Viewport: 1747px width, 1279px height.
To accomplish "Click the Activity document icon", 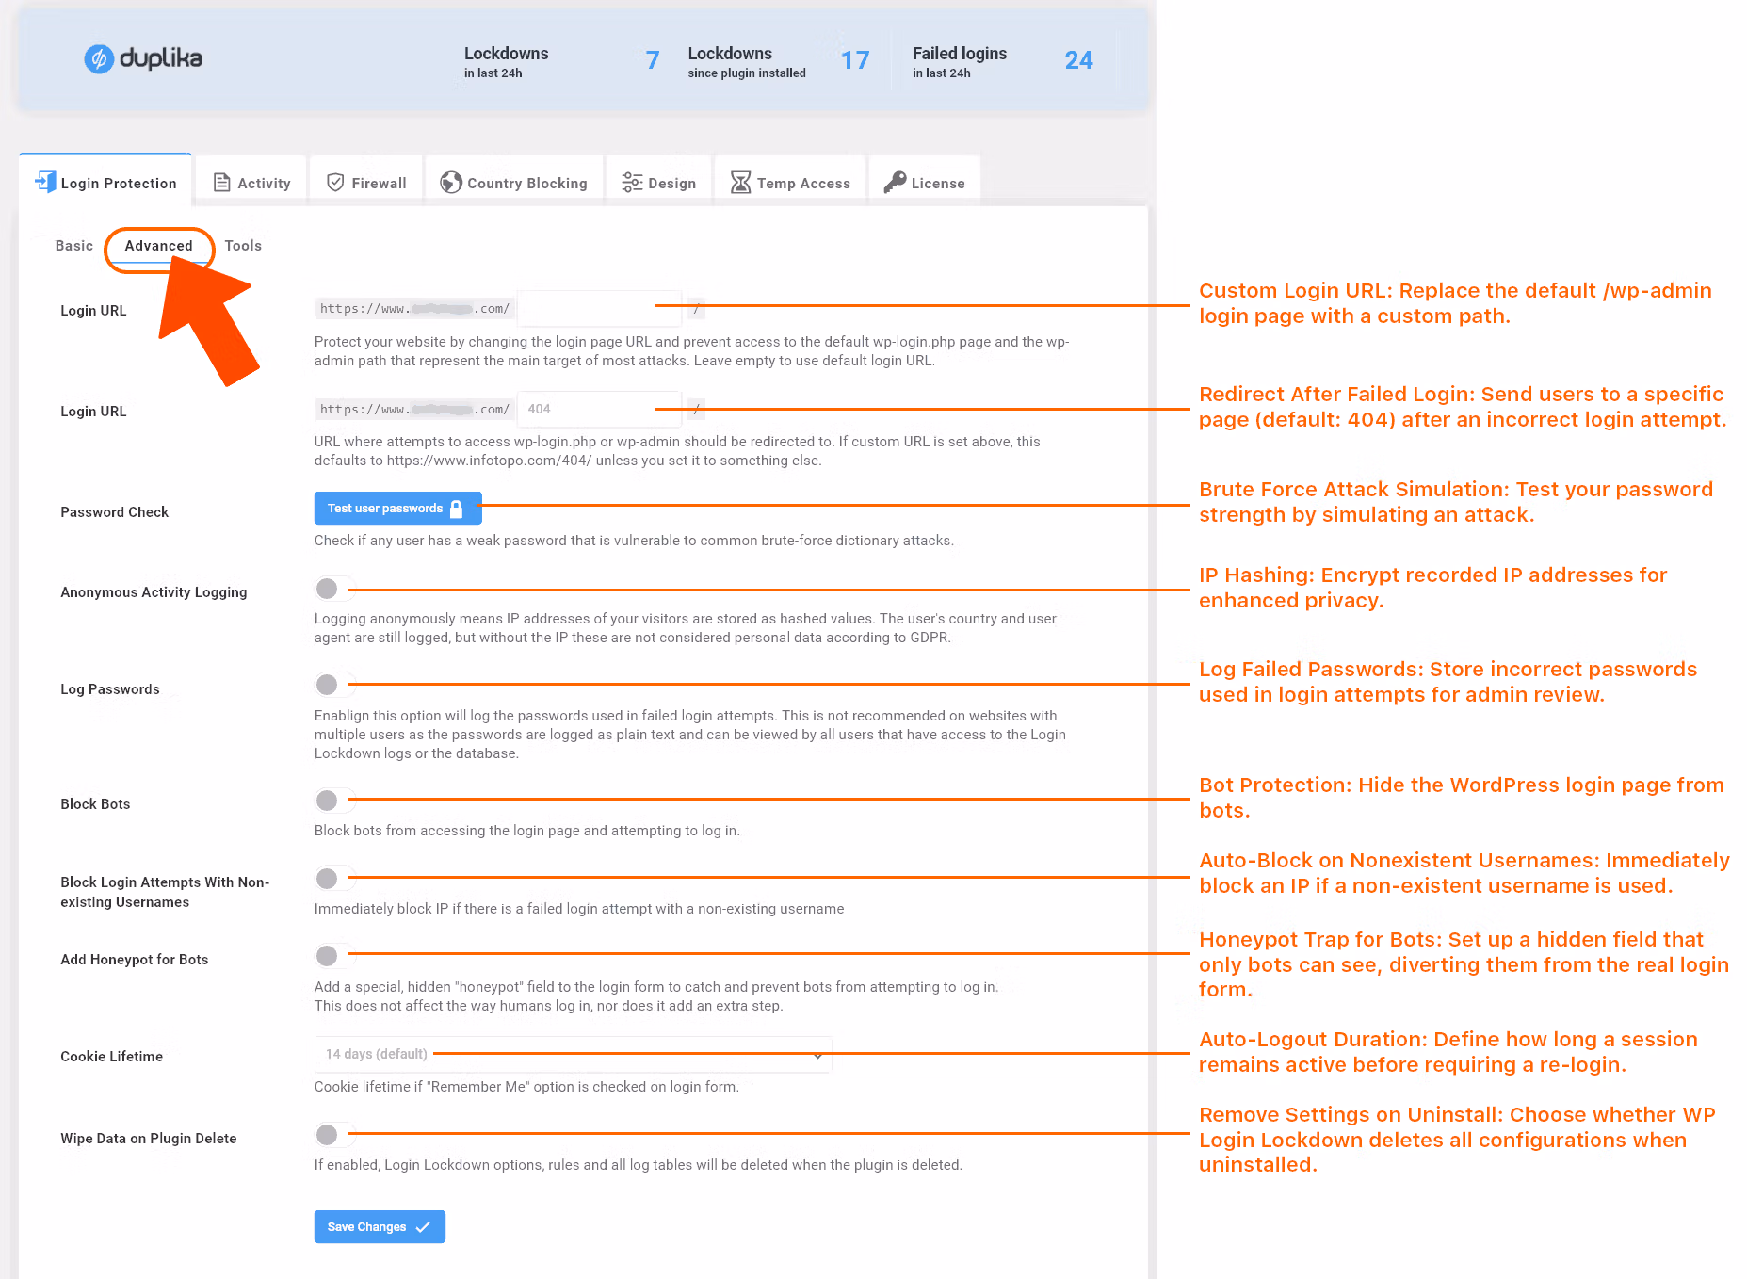I will 222,183.
